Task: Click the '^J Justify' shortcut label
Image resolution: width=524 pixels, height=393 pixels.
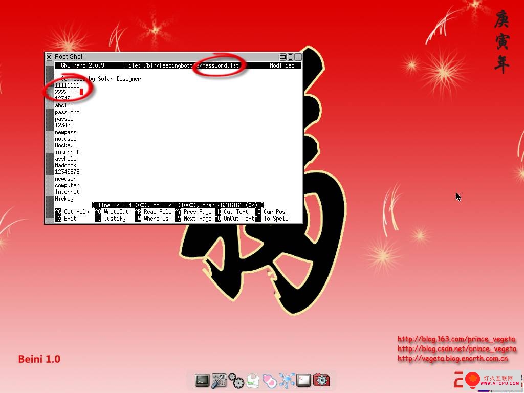Action: [x=111, y=218]
